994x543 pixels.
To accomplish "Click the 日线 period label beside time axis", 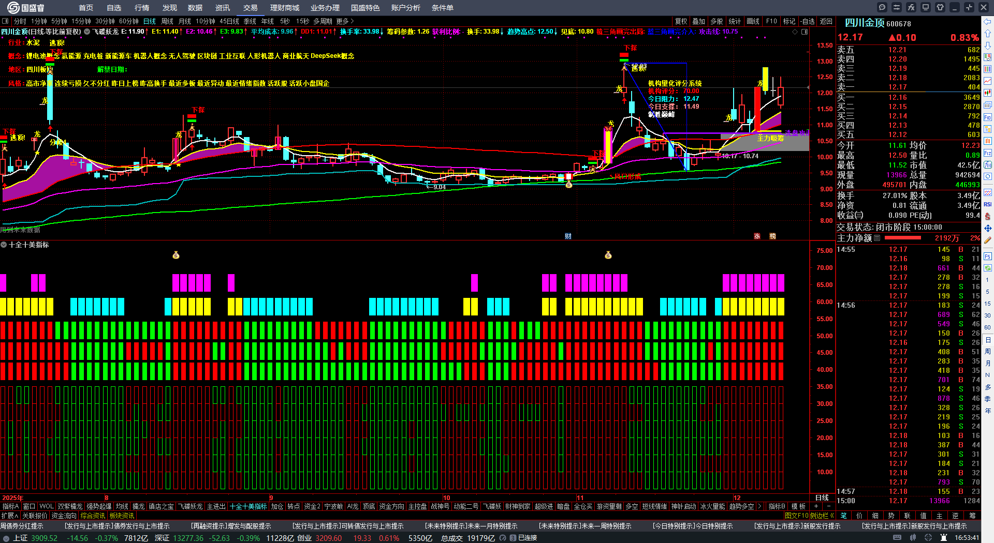I will (822, 498).
